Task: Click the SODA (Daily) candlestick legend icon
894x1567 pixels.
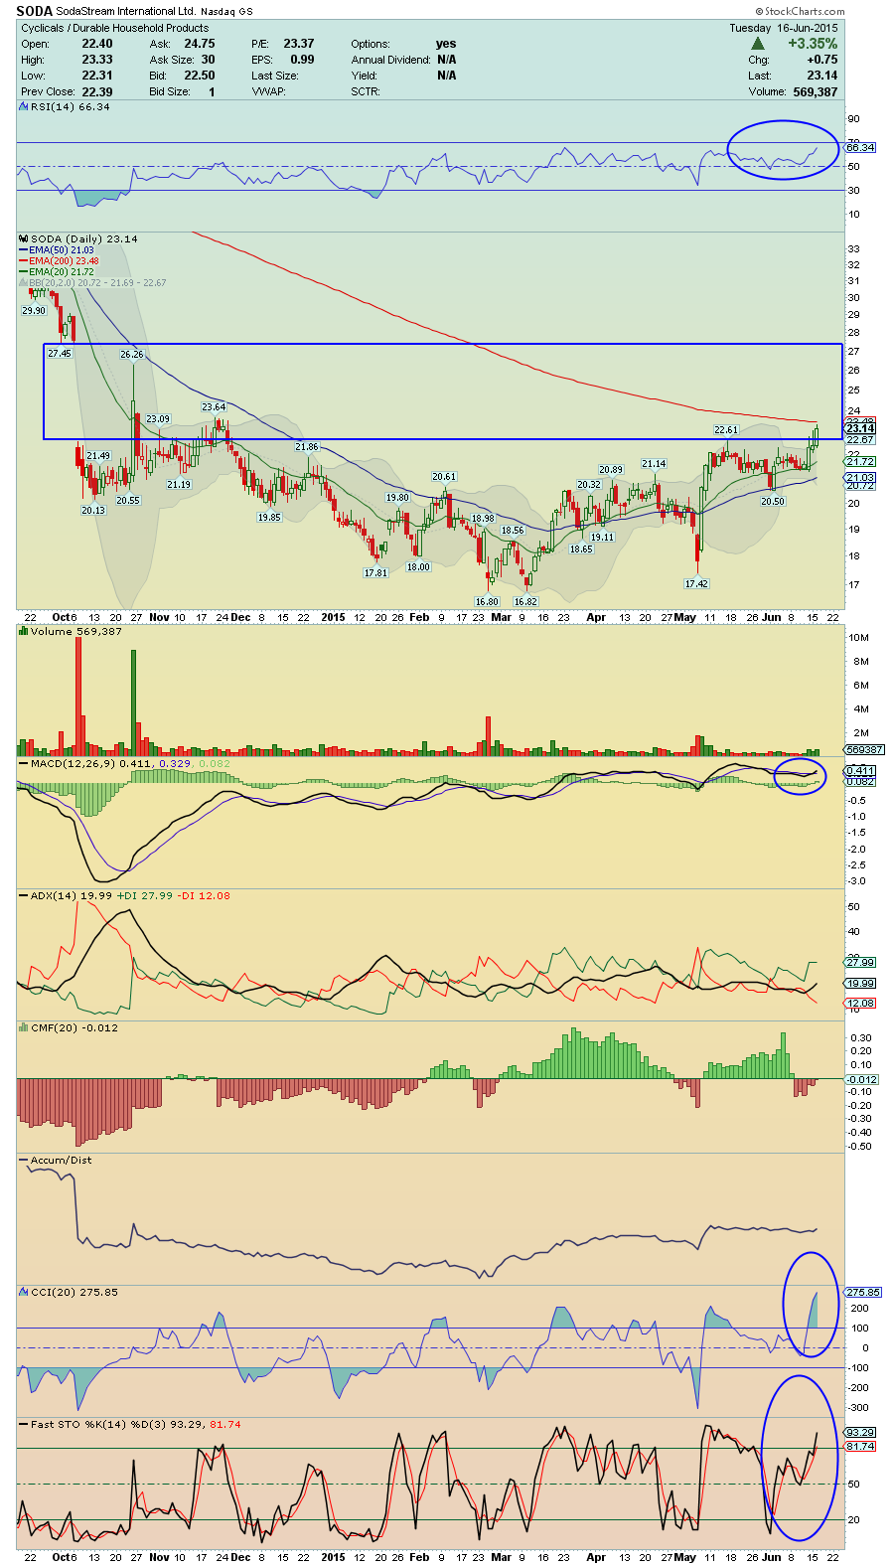Action: 24,238
